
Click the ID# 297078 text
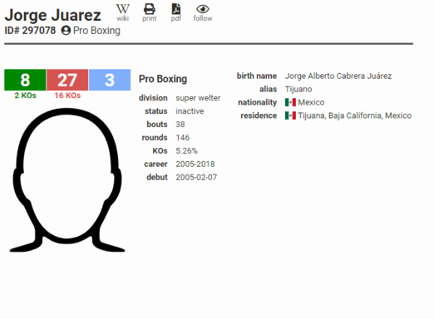30,31
